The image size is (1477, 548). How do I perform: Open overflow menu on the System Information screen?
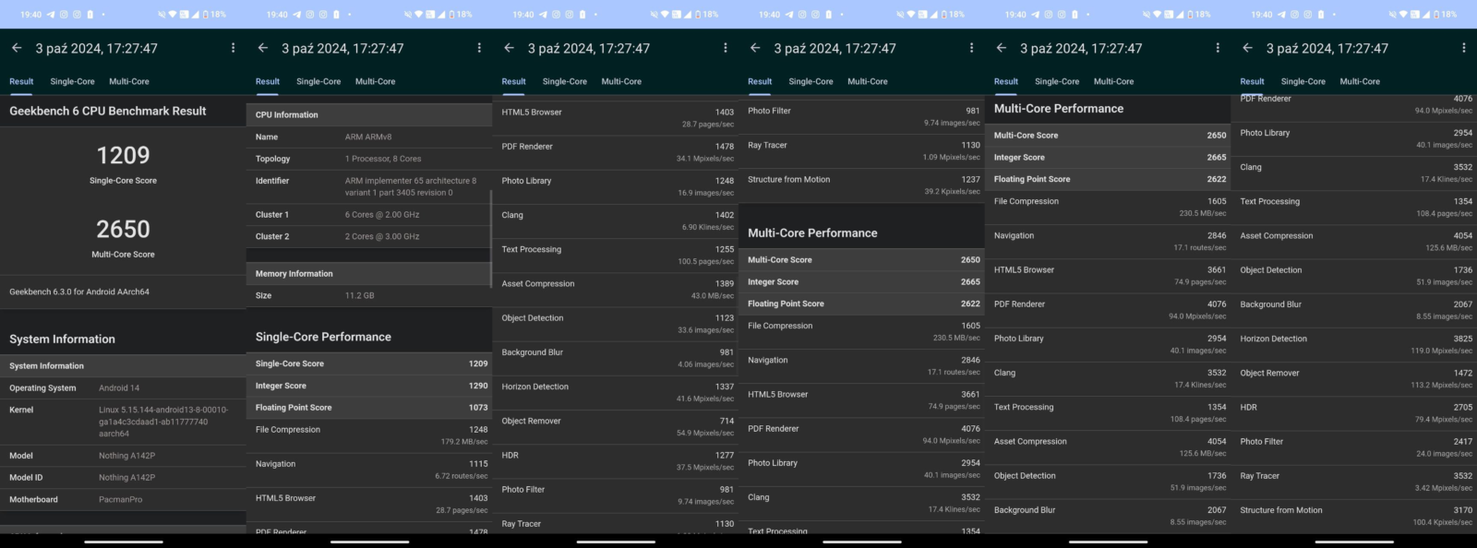click(x=233, y=48)
